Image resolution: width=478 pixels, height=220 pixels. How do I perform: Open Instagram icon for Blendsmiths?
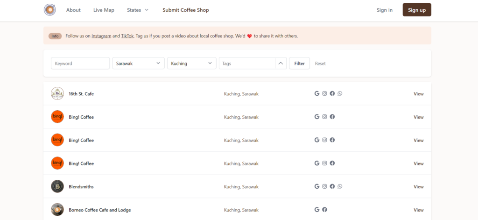pos(324,186)
